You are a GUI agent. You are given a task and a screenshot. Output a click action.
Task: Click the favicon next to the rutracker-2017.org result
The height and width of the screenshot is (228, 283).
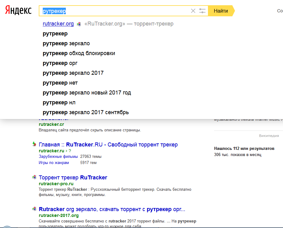click(34, 209)
